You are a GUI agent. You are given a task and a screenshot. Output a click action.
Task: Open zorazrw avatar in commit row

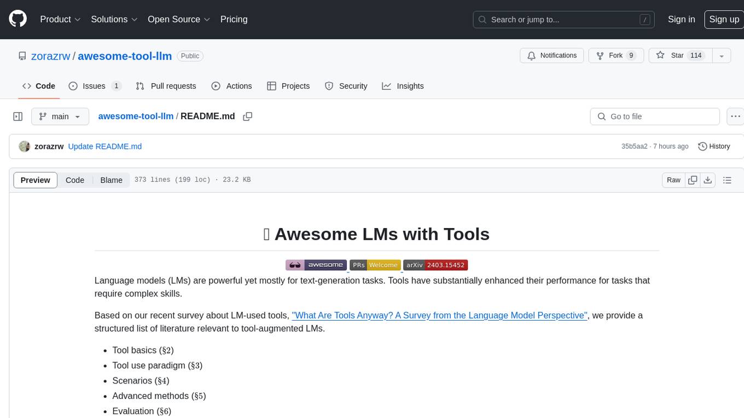pos(24,147)
